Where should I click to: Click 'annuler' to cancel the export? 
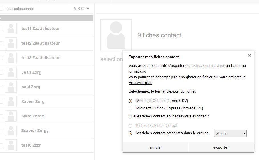coord(156,147)
